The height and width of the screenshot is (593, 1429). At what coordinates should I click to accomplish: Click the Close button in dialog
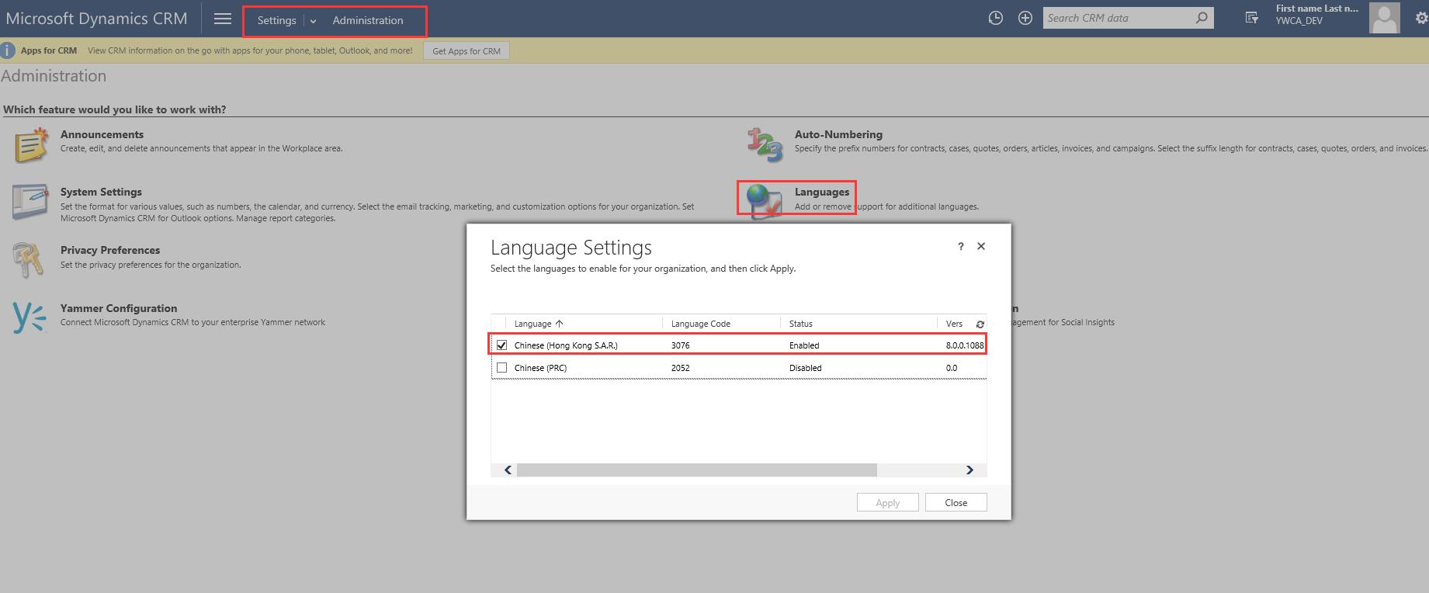coord(956,502)
